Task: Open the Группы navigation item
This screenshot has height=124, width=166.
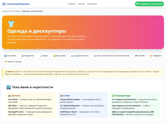Action: tap(81, 4)
